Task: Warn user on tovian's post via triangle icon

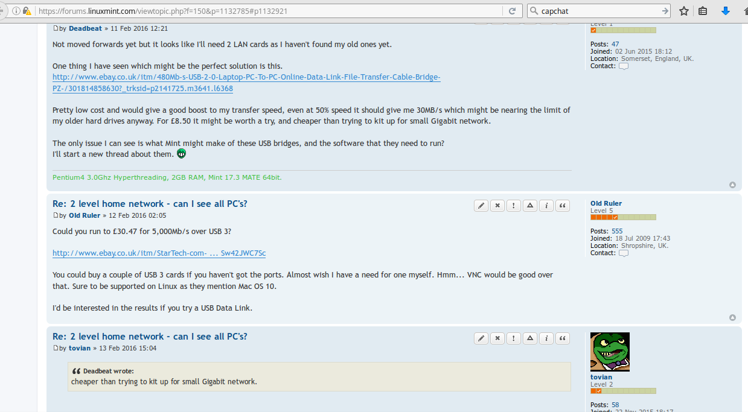Action: point(530,338)
